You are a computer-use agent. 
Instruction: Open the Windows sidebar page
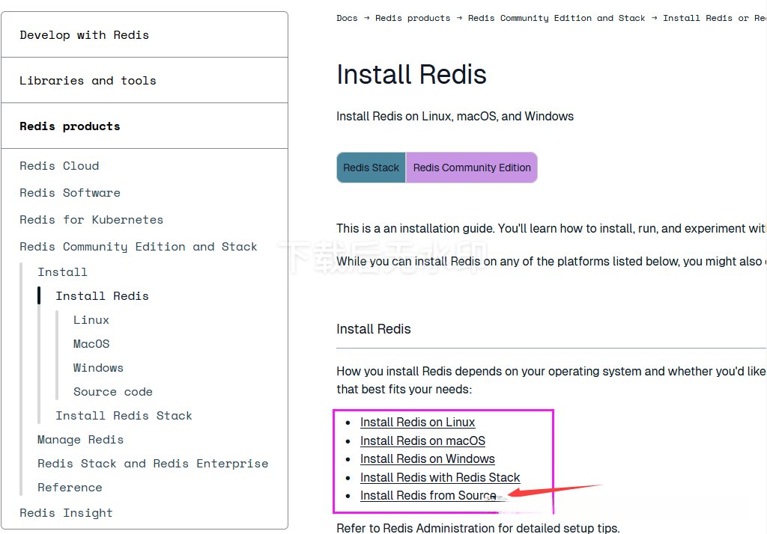point(98,368)
